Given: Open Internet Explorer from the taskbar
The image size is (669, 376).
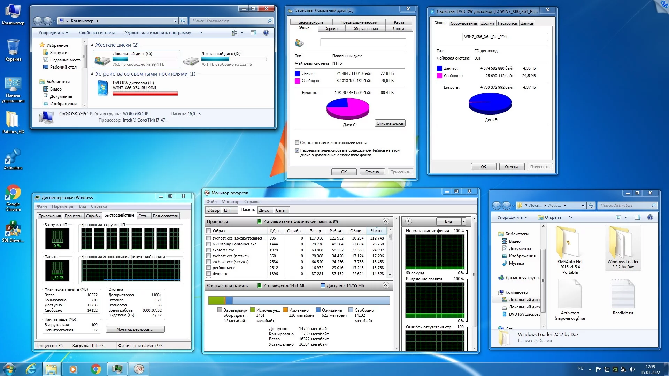Looking at the screenshot, I should [x=31, y=369].
